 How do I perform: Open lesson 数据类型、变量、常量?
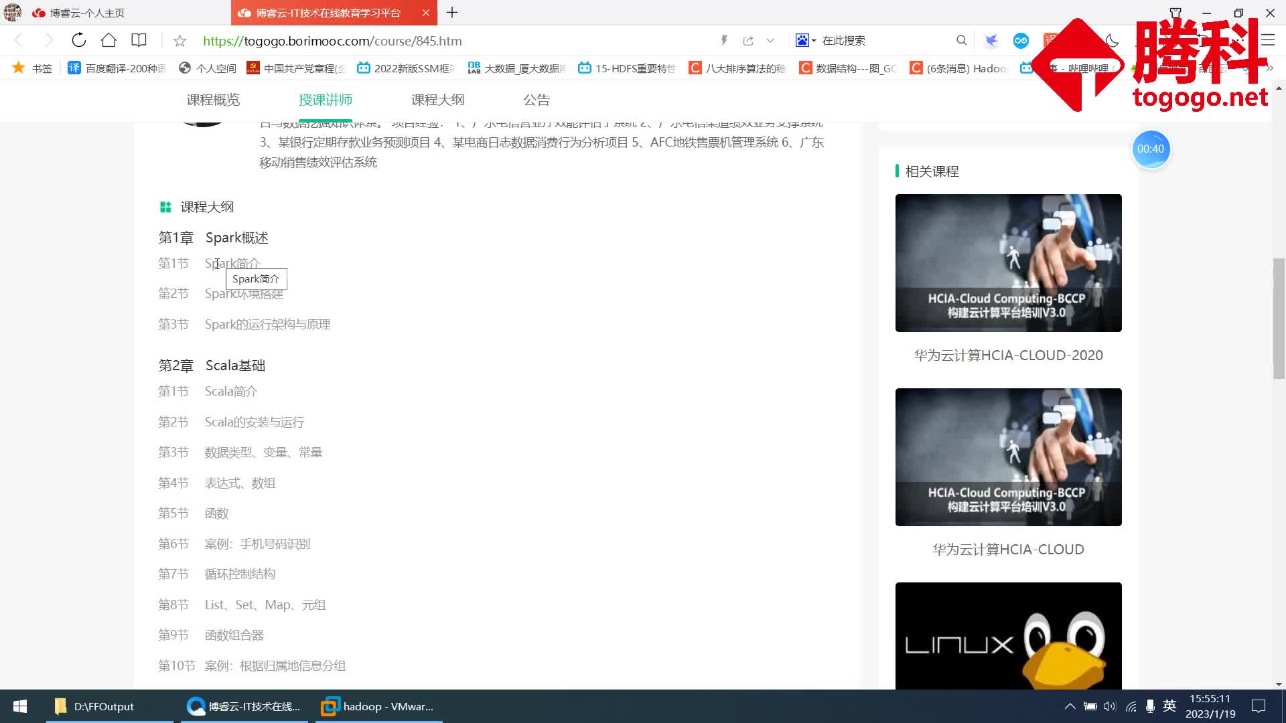click(x=263, y=453)
